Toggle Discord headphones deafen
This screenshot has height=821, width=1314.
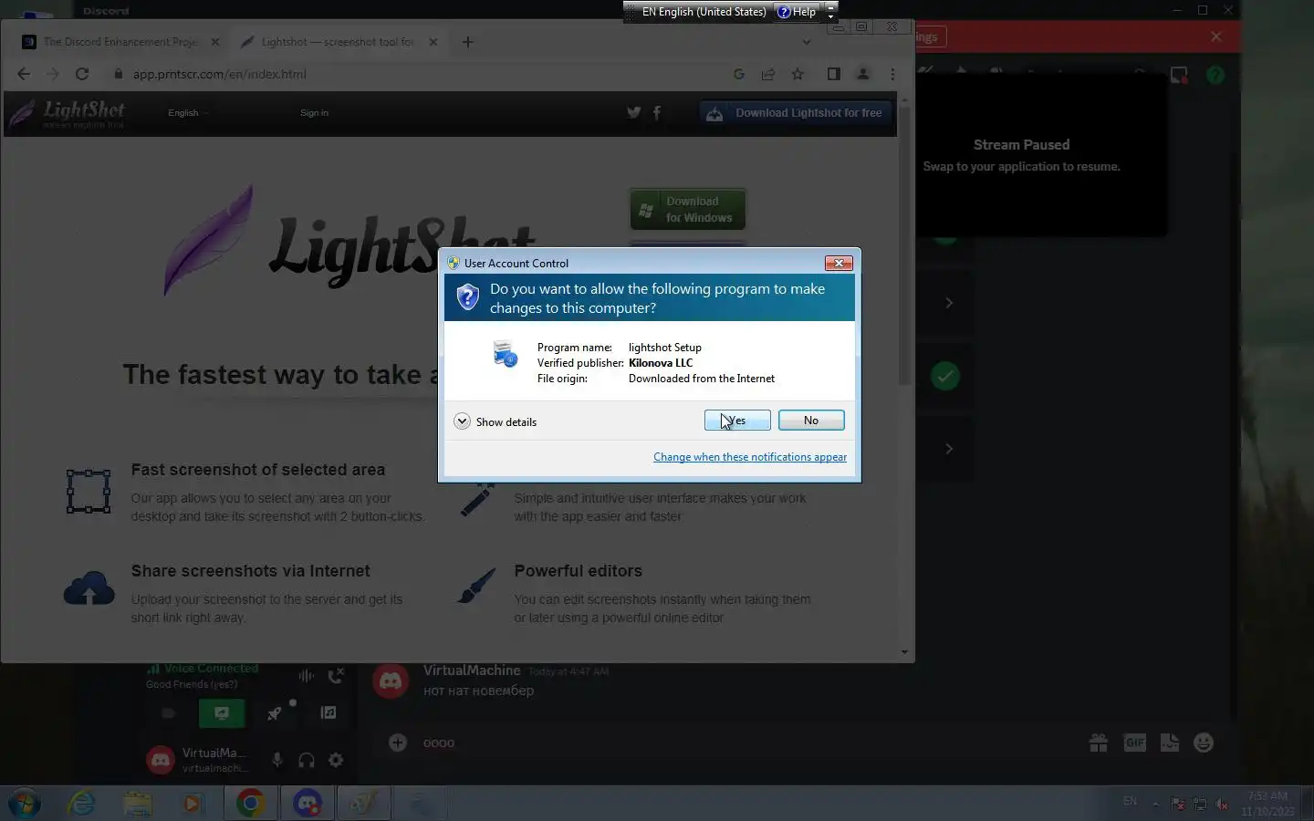(x=307, y=760)
